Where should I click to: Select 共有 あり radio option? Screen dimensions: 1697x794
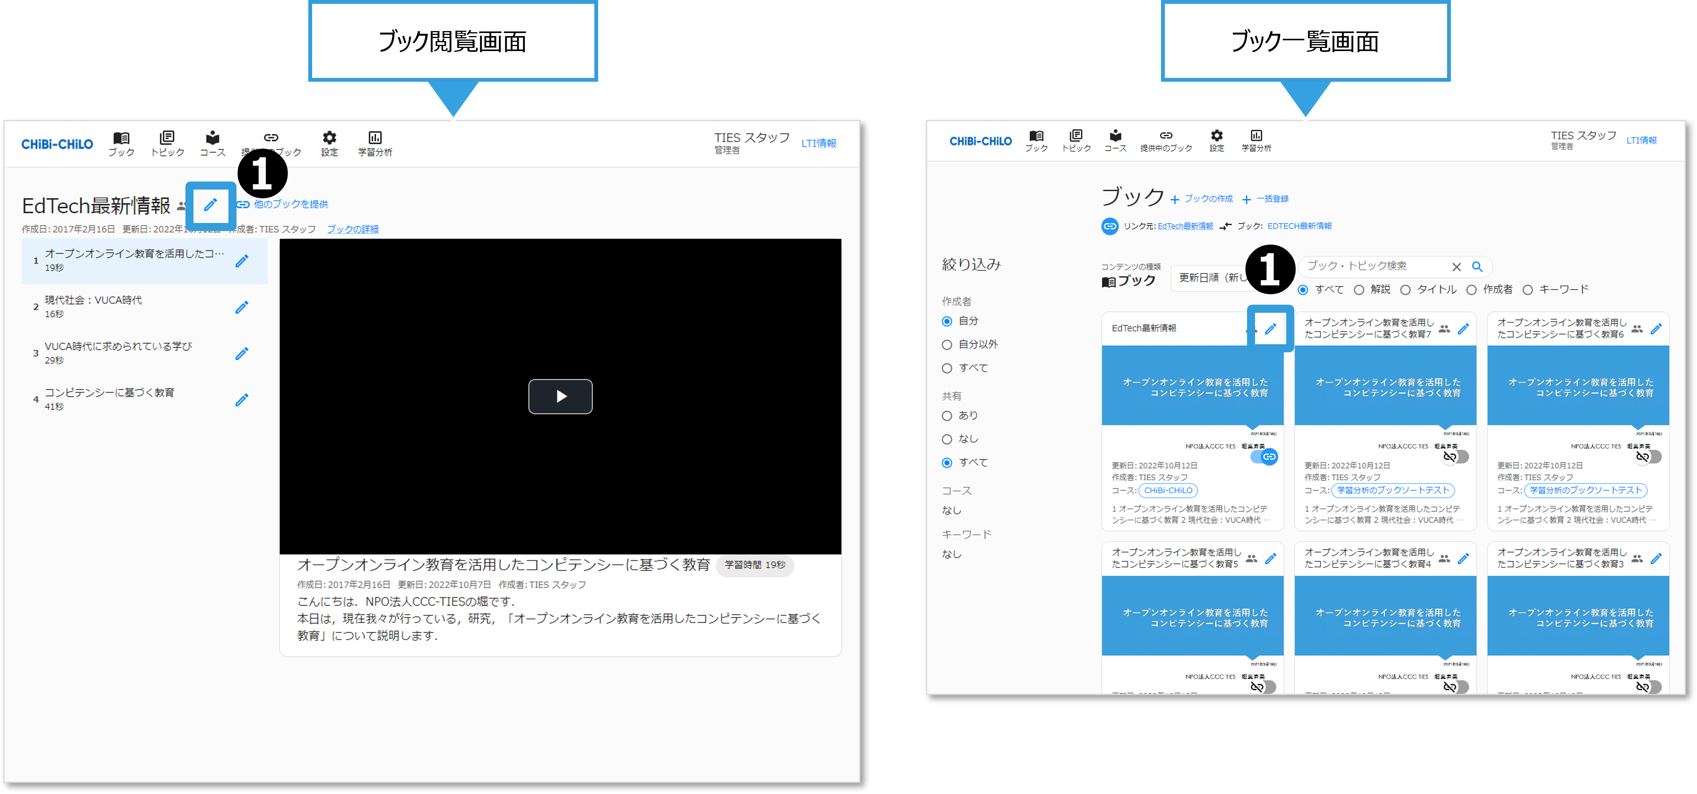coord(947,416)
